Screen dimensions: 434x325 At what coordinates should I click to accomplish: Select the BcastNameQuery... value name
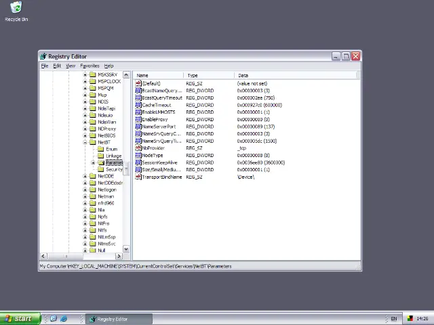click(x=162, y=91)
